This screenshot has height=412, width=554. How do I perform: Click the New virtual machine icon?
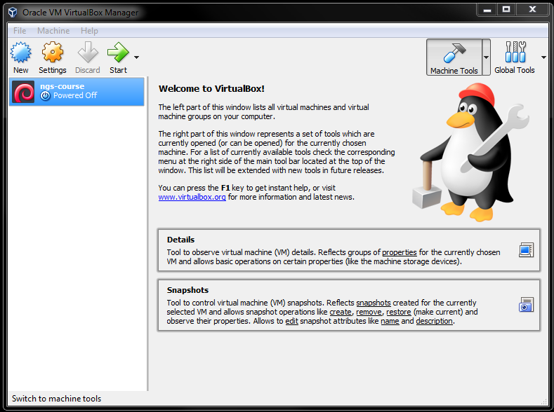click(20, 52)
